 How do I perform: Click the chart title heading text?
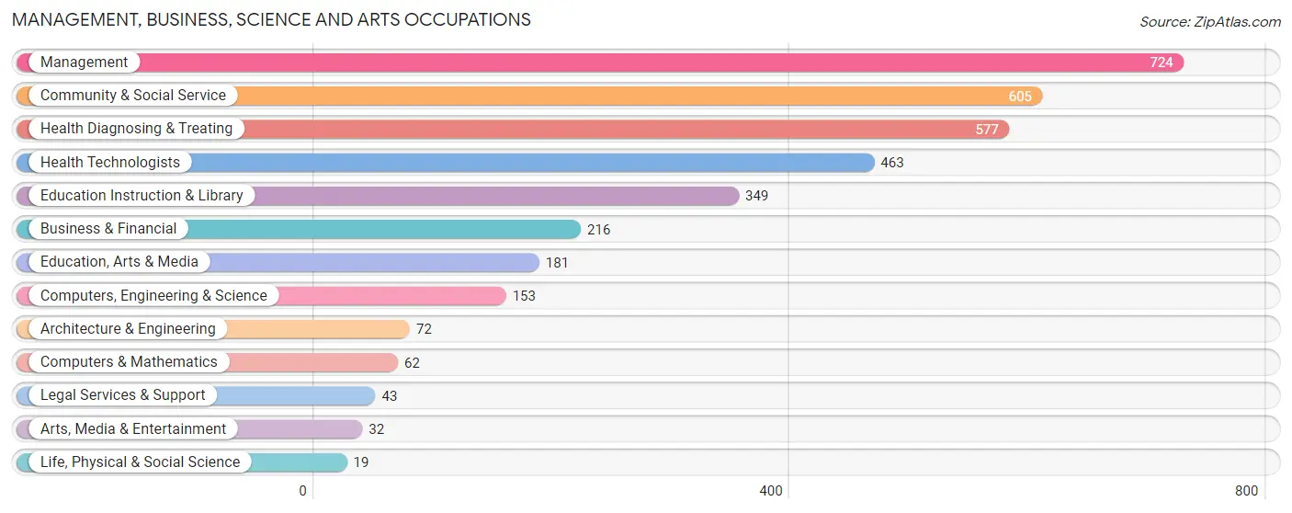(x=272, y=19)
